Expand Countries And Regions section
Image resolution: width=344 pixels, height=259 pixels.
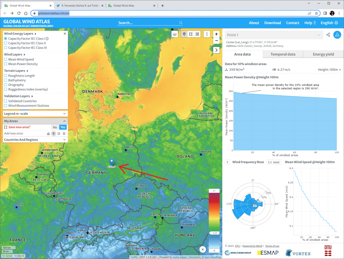35,139
